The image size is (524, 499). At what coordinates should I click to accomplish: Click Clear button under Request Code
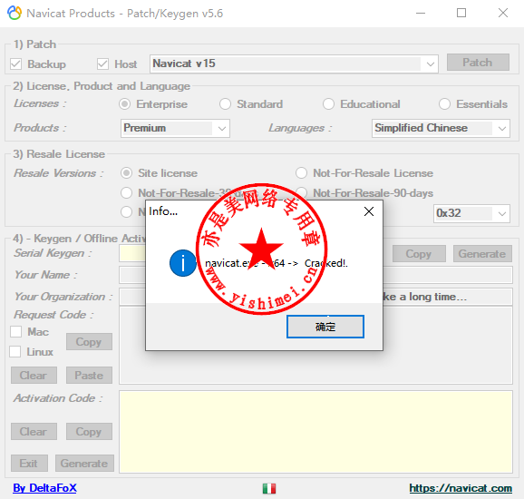coord(34,376)
